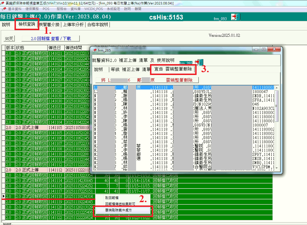Click the scroll-down arrow of the patient list

tap(277, 168)
